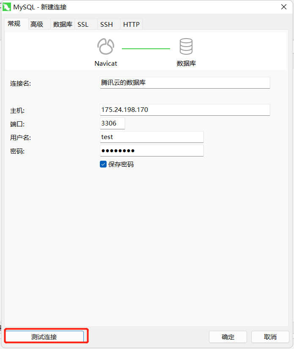
Task: Click the 保存密码 label text
Action: (121, 164)
